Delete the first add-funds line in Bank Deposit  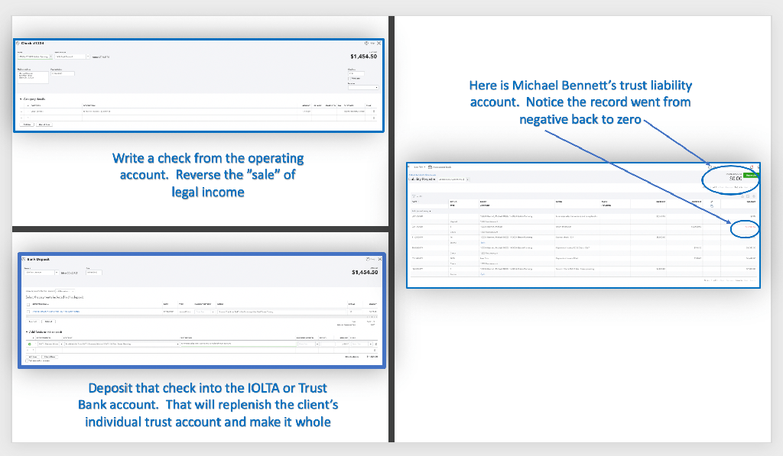376,344
